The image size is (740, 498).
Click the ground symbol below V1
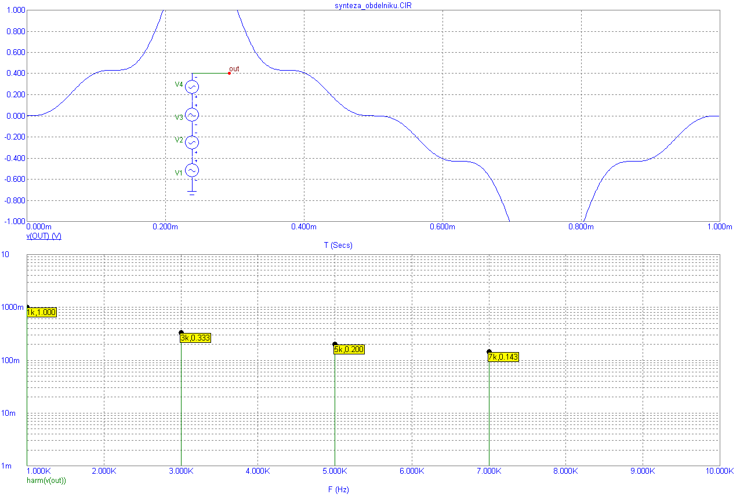tap(192, 192)
